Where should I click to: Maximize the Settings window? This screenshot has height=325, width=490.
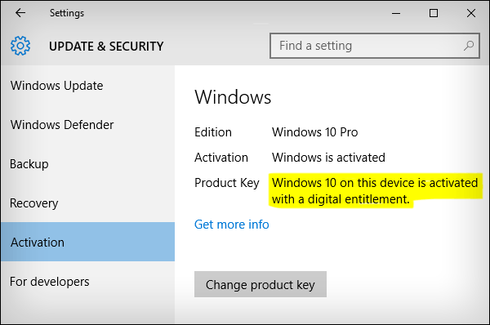pos(434,13)
